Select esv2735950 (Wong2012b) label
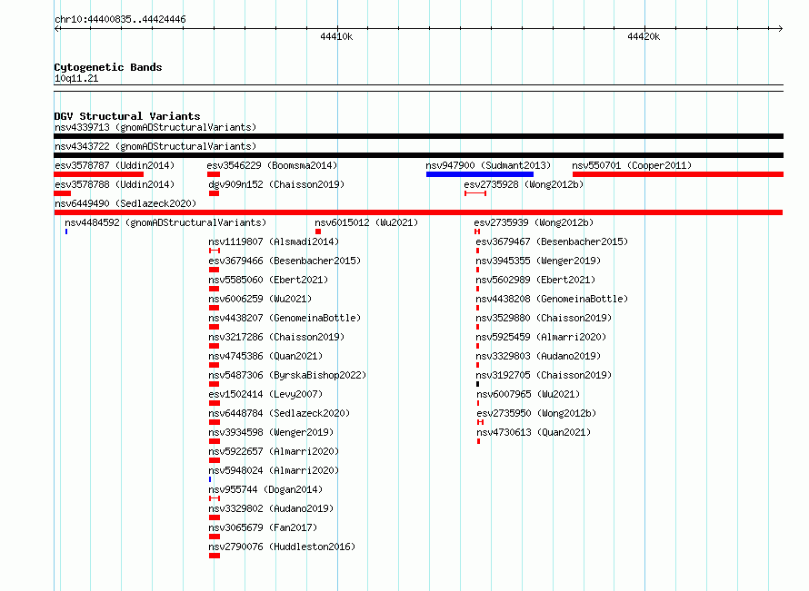809x591 pixels. coord(536,413)
